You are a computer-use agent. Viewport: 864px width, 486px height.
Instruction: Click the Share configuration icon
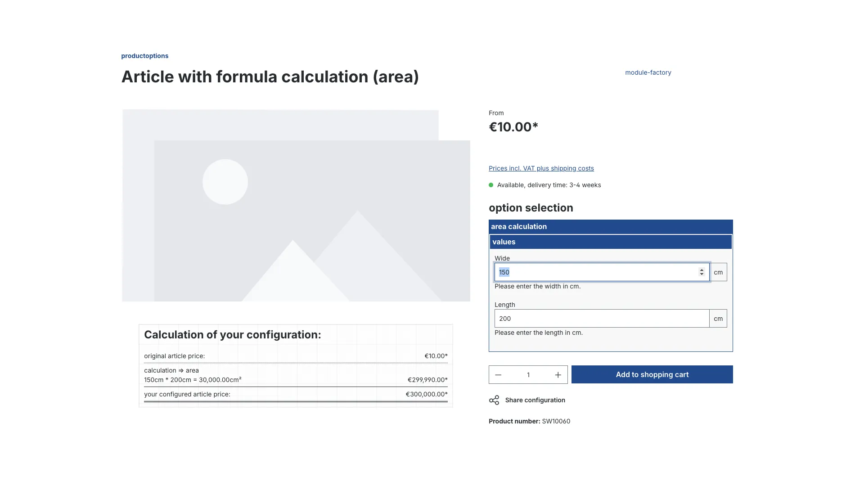tap(494, 400)
